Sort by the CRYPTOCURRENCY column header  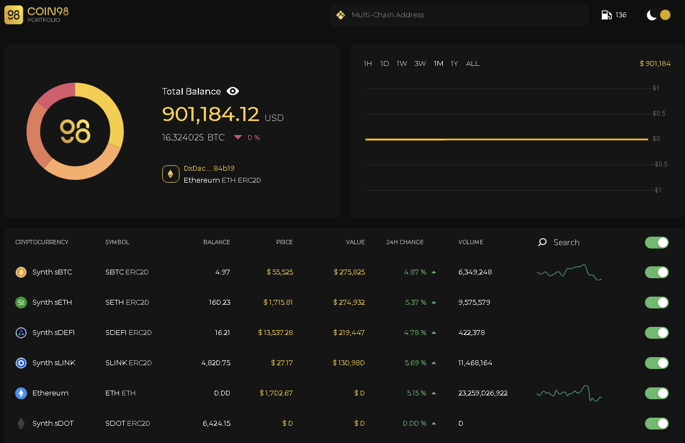[42, 243]
